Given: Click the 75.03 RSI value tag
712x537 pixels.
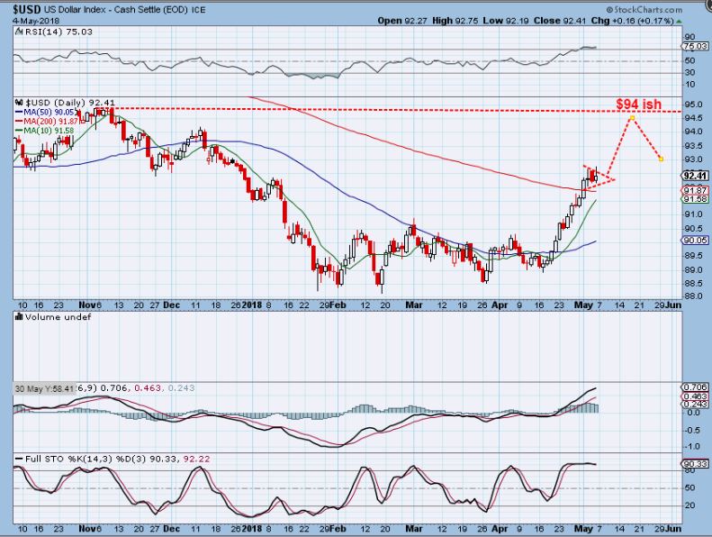Looking at the screenshot, I should [x=693, y=46].
